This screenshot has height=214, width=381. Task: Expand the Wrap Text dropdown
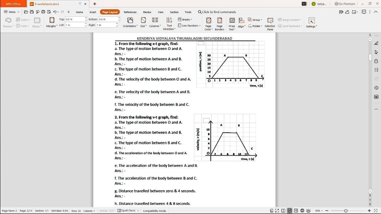(x=231, y=24)
